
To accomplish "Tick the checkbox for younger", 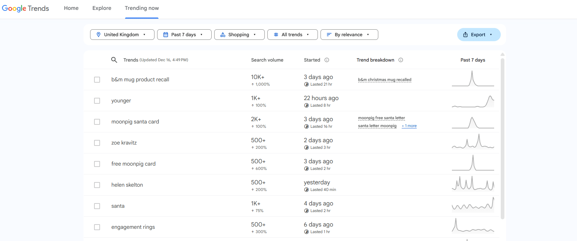I will click(97, 101).
